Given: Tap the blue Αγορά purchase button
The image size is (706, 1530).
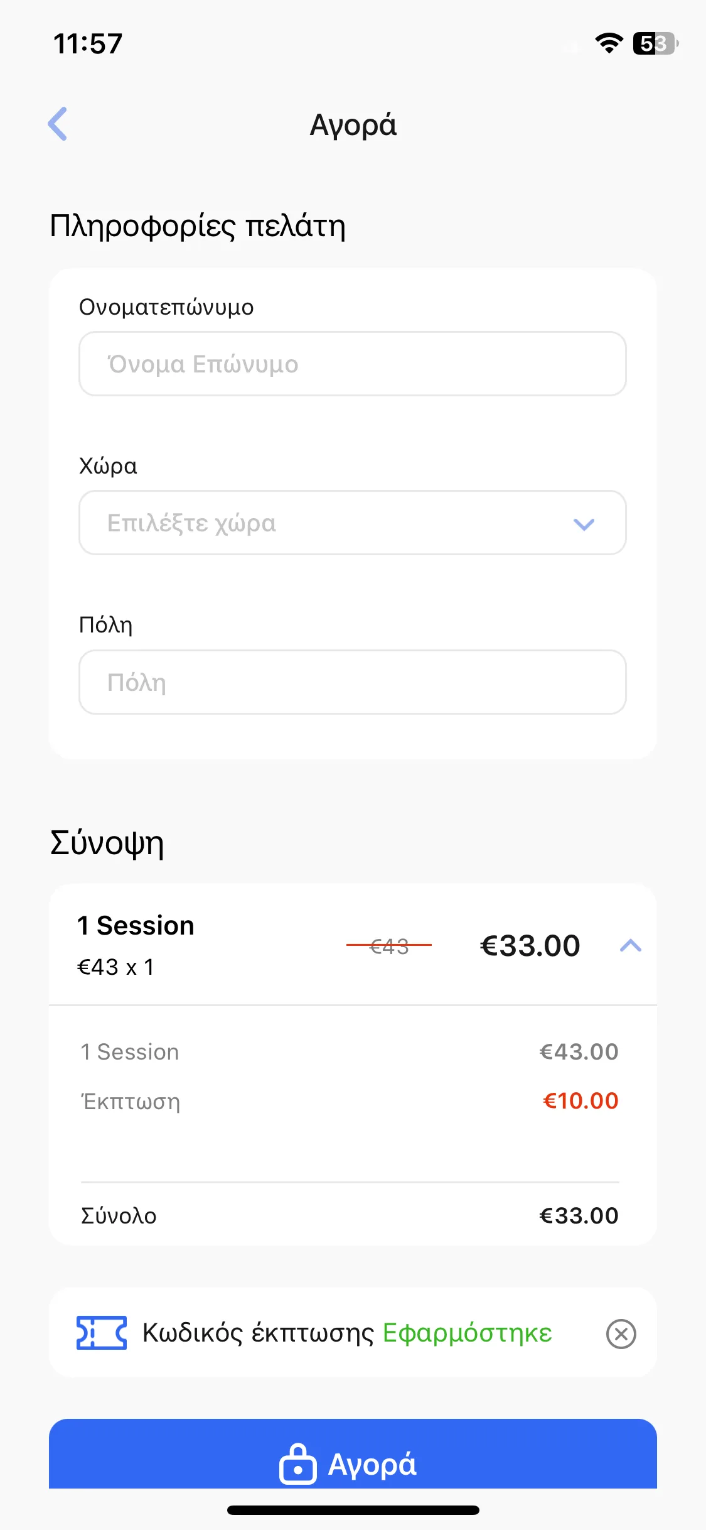Looking at the screenshot, I should (x=353, y=1453).
